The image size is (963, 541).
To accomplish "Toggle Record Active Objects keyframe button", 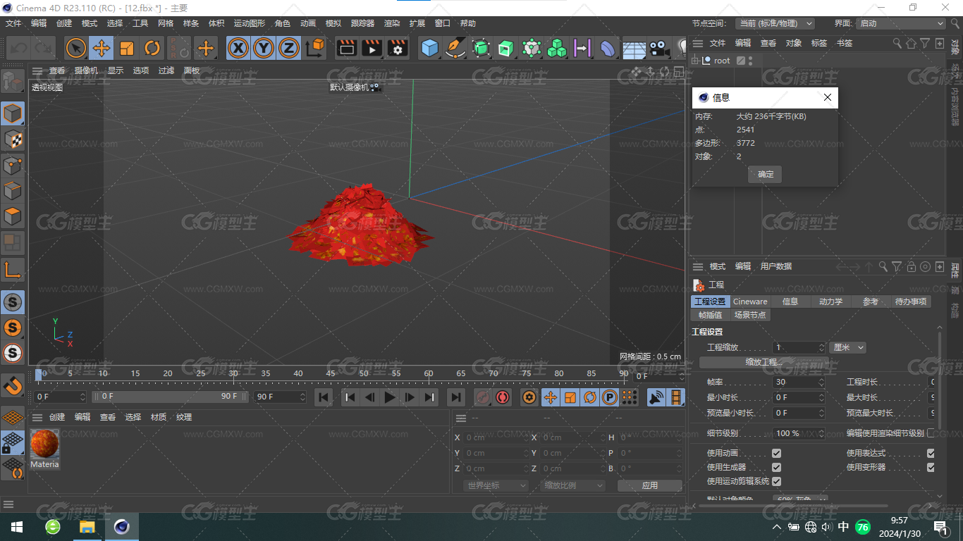I will 482,397.
